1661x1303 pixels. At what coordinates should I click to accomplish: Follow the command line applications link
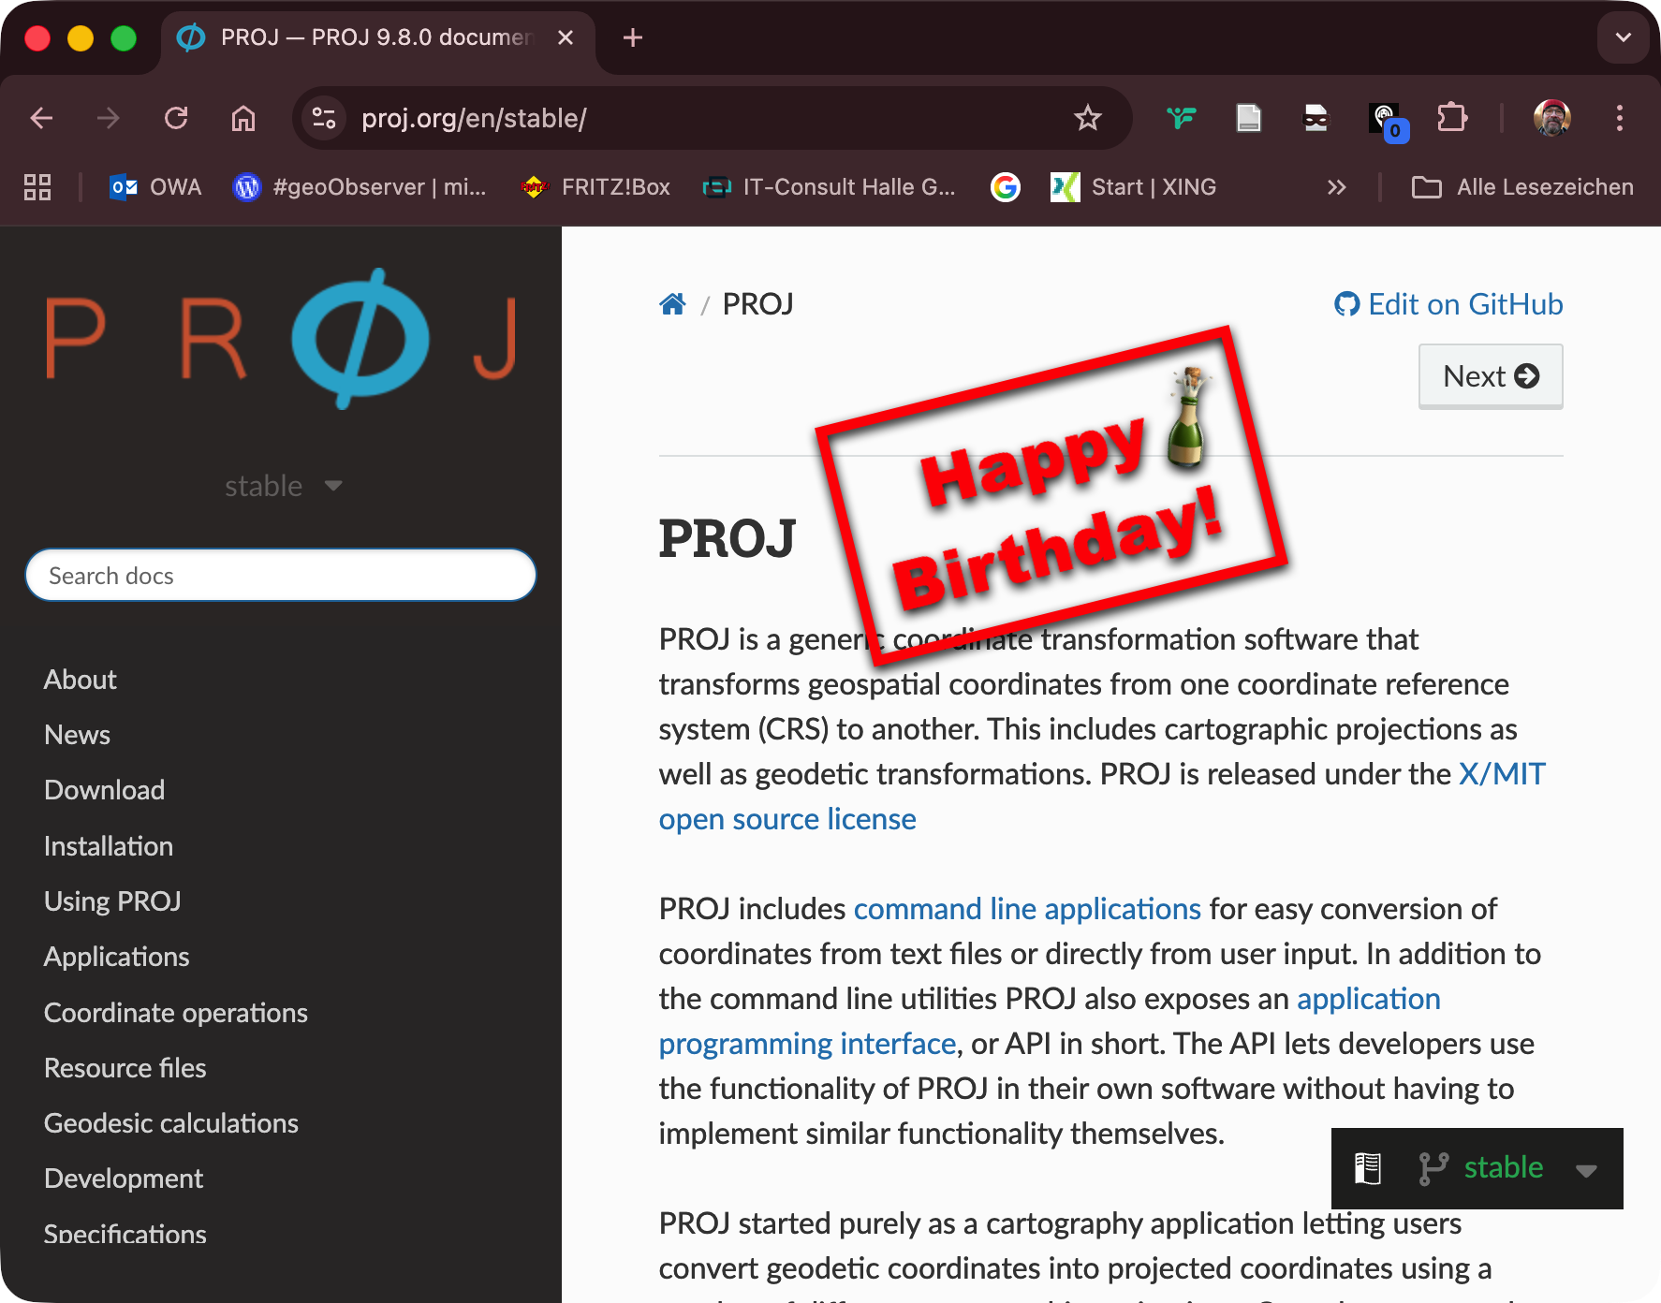click(x=1027, y=909)
